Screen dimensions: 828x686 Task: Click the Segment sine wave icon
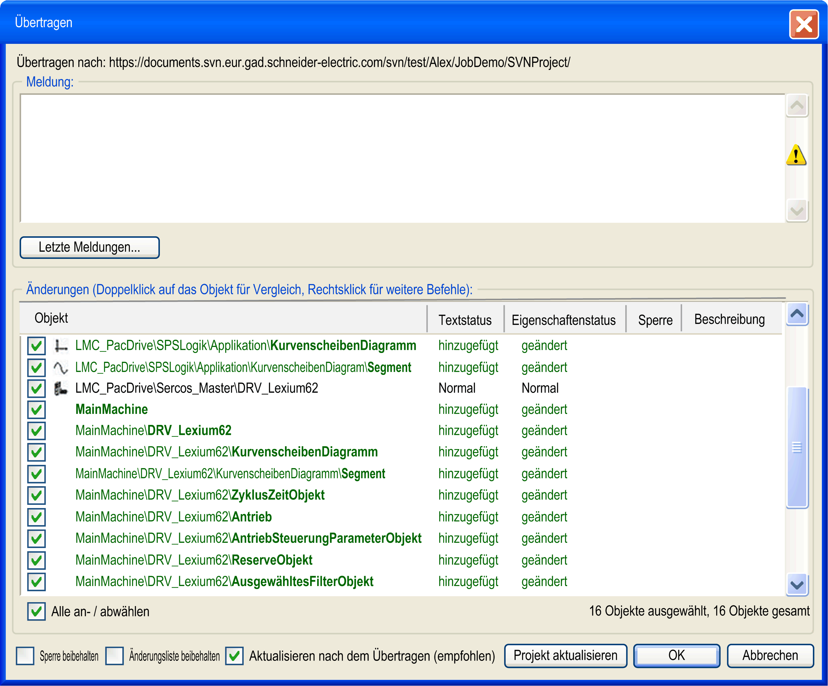point(61,367)
